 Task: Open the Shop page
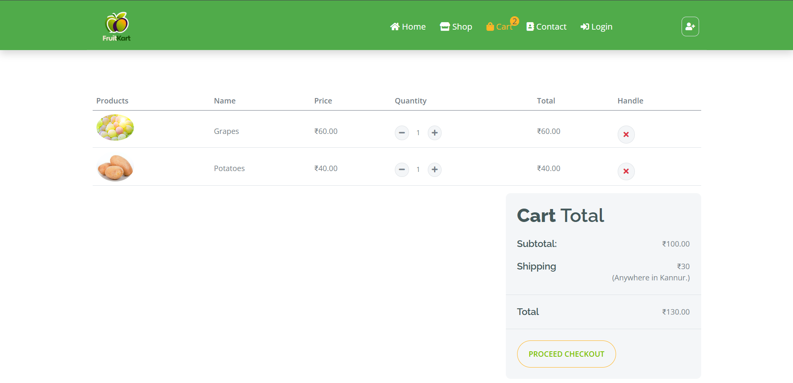tap(456, 27)
